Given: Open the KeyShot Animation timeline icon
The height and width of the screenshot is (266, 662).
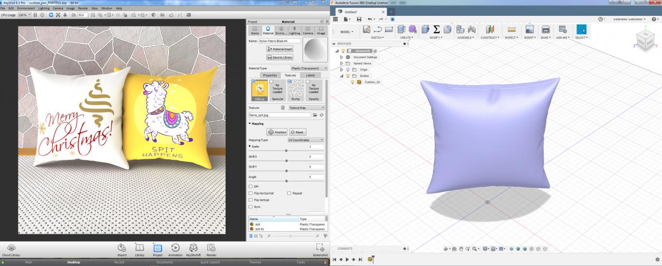Looking at the screenshot, I should coord(175,247).
